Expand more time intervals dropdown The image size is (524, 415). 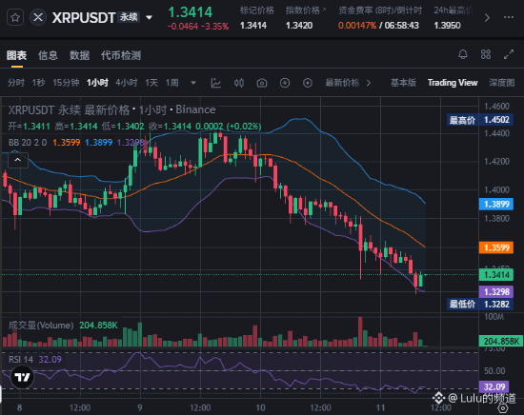[x=193, y=83]
